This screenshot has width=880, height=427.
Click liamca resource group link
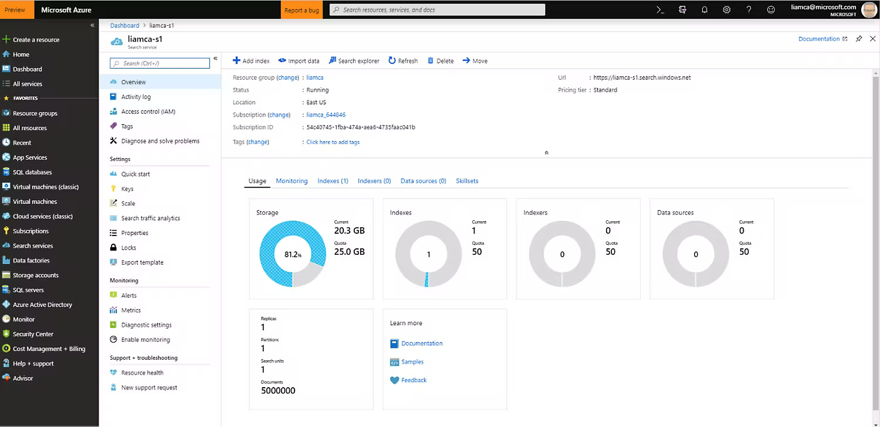click(x=314, y=77)
